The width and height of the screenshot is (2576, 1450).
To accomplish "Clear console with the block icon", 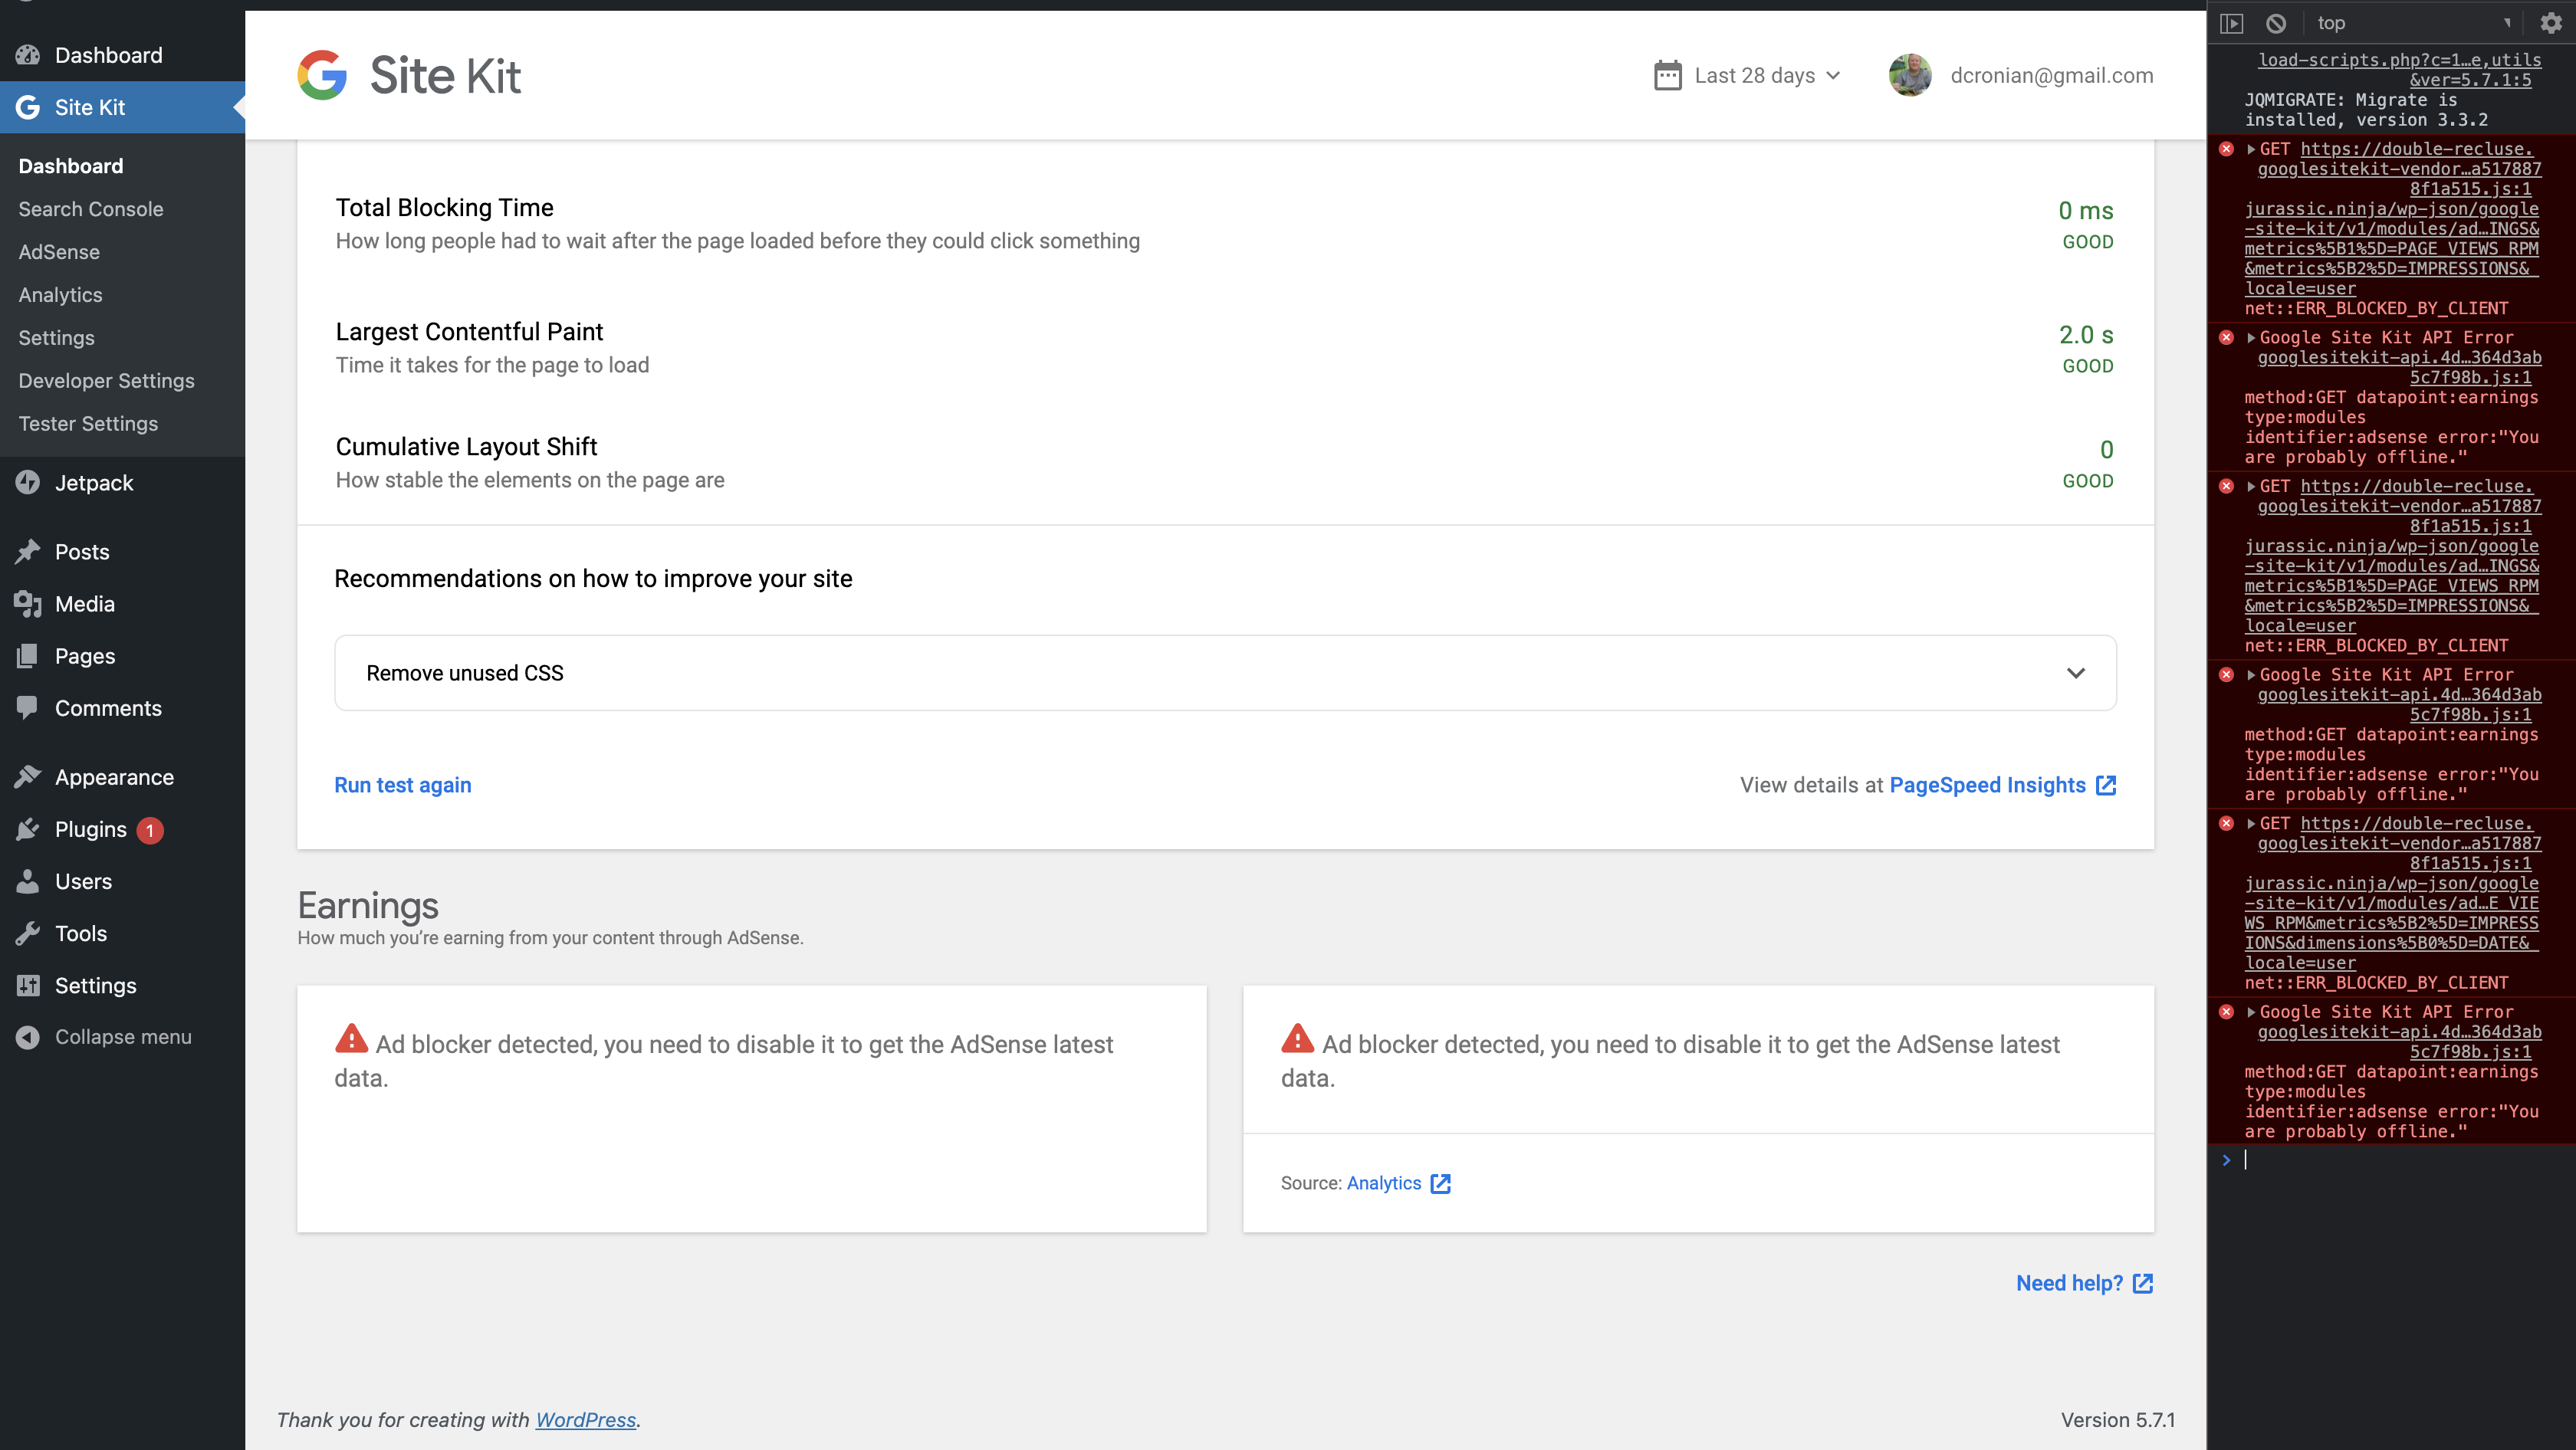I will (x=2276, y=23).
